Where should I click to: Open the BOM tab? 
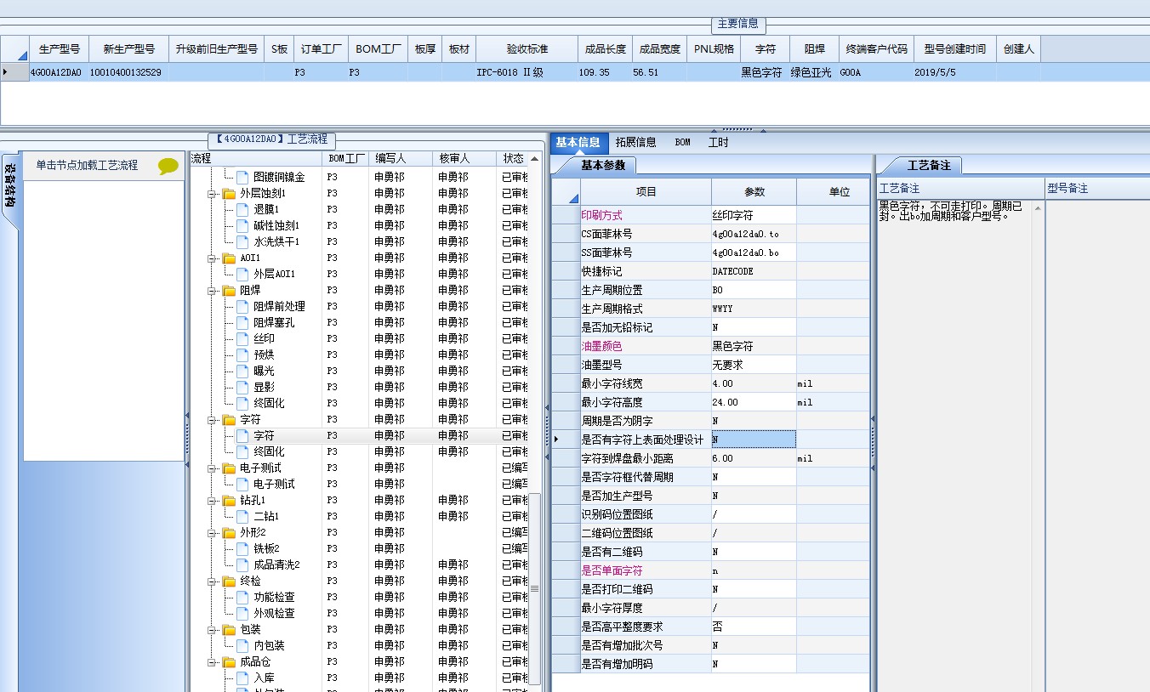click(x=683, y=142)
